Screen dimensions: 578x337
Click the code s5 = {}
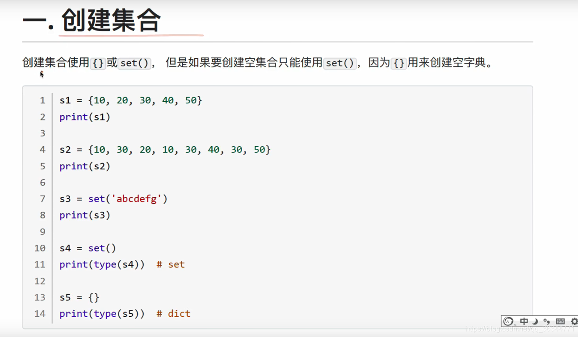point(80,297)
